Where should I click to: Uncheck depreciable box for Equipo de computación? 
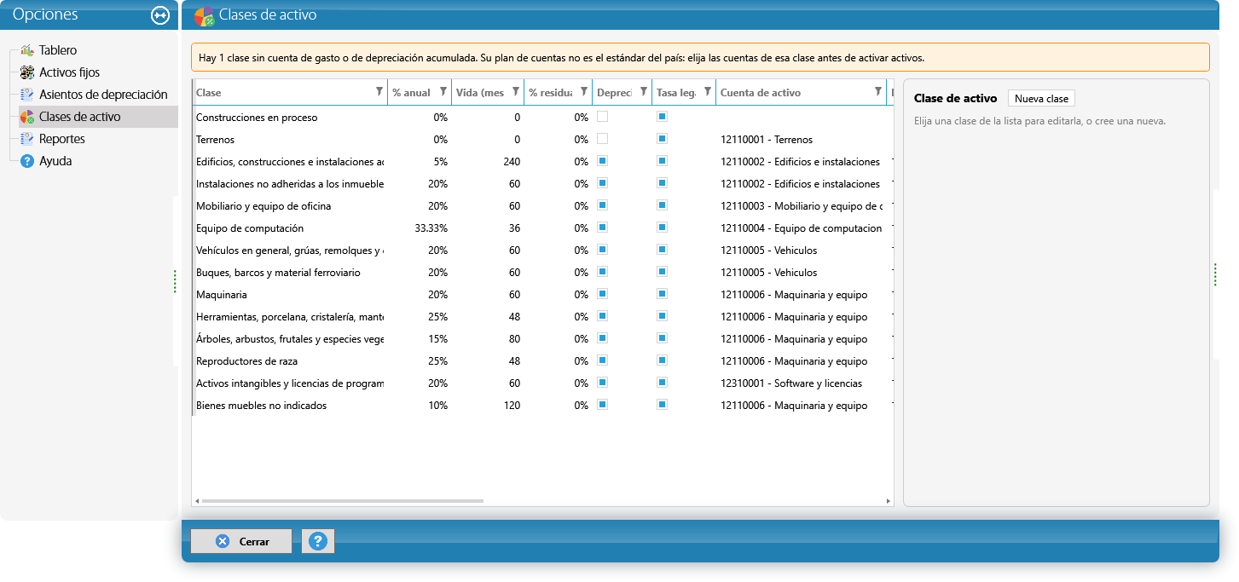(x=603, y=227)
